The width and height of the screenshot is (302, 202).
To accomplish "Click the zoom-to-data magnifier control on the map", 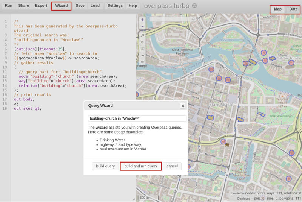I will tap(143, 35).
